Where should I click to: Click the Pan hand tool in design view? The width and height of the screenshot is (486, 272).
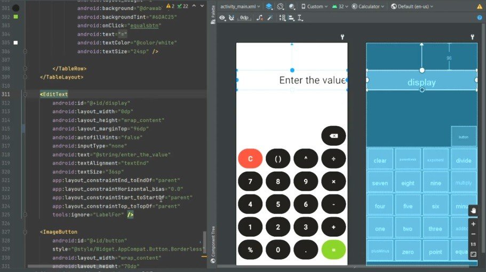[473, 211]
